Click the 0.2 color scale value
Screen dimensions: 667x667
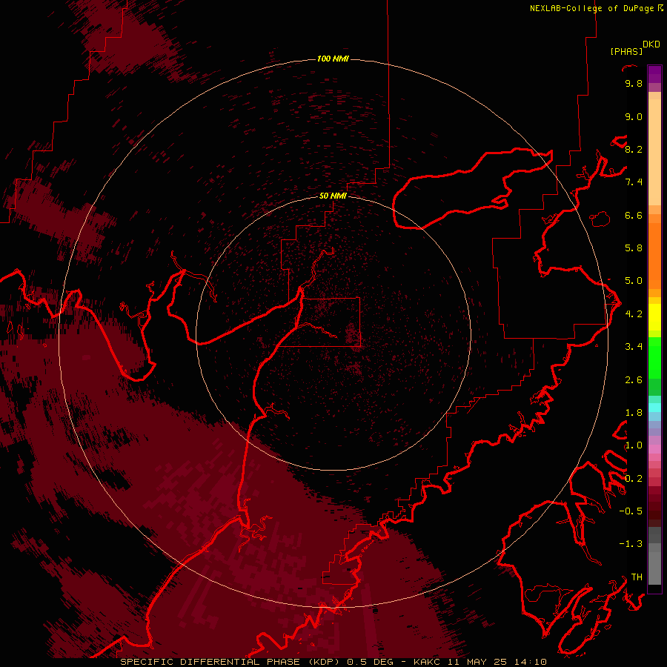click(x=634, y=479)
